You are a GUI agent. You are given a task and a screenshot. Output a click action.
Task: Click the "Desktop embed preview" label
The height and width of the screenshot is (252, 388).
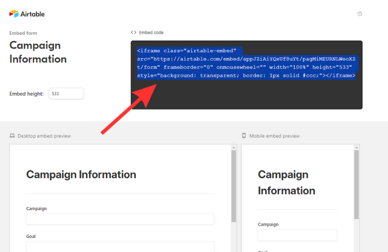[44, 136]
